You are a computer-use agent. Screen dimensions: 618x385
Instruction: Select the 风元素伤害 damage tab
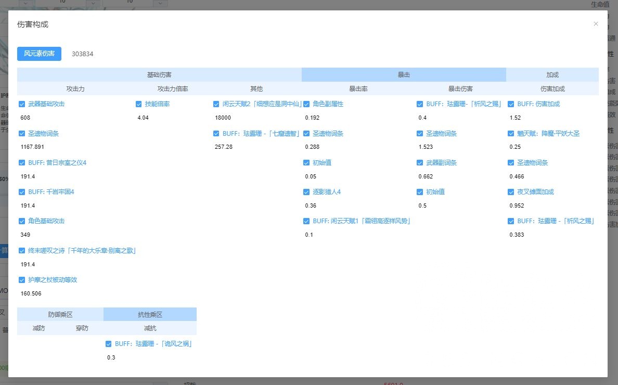pyautogui.click(x=39, y=54)
